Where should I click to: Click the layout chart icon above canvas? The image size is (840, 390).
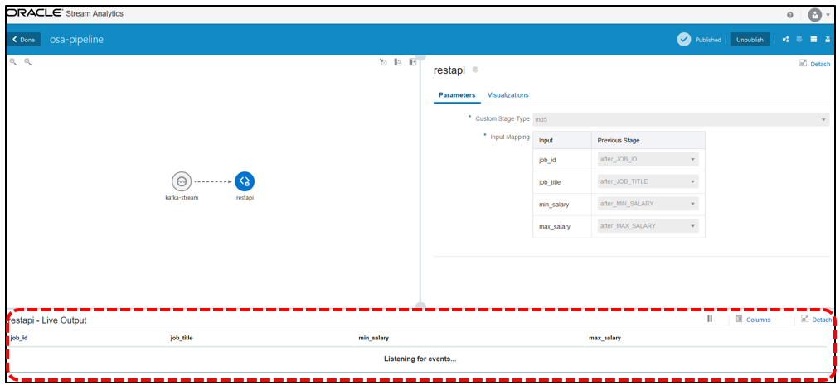398,63
